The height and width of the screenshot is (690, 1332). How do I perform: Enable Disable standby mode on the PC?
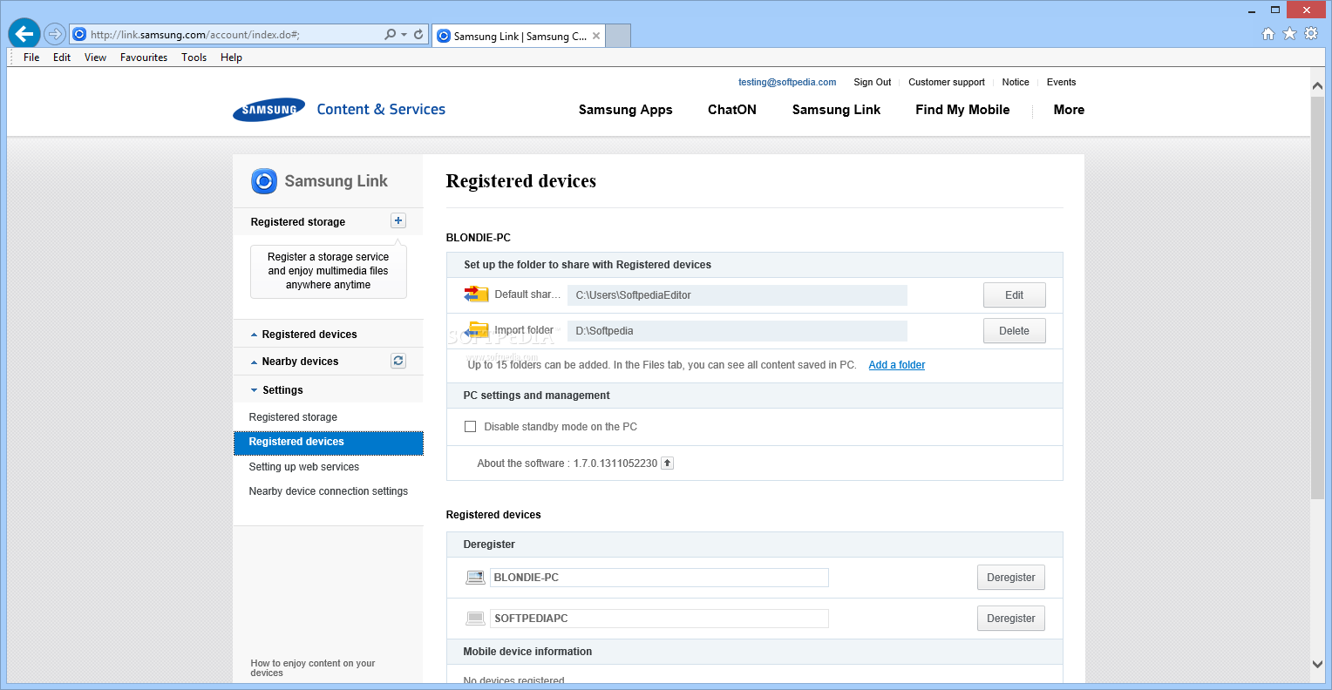coord(471,427)
